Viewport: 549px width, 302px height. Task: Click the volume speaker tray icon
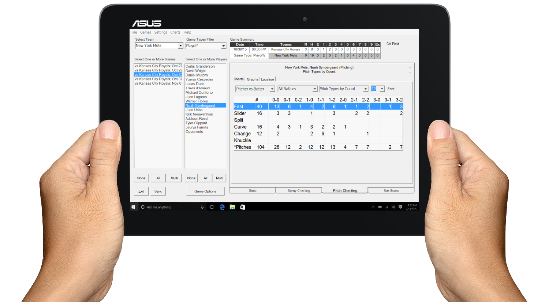pos(393,207)
